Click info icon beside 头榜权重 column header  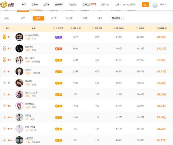[x=54, y=28]
